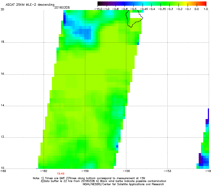Click the color bar label '-0.45'

point(144,9)
